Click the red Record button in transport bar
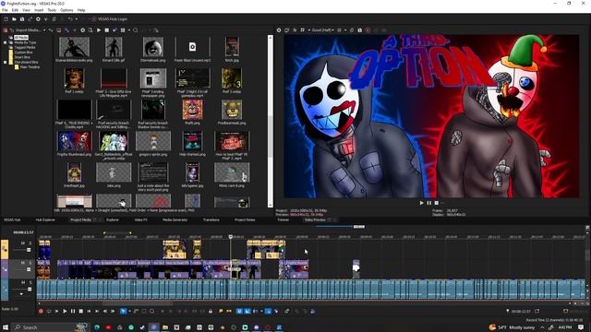Image resolution: width=591 pixels, height=332 pixels. pyautogui.click(x=41, y=312)
